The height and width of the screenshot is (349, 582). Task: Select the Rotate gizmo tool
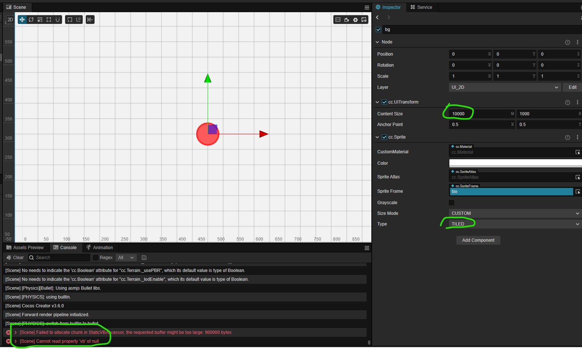(x=31, y=20)
